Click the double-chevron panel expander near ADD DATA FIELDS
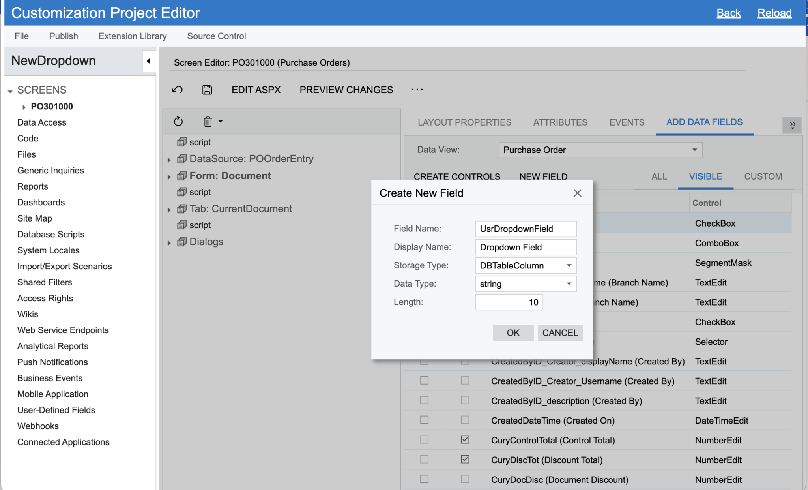This screenshot has height=490, width=808. pos(792,125)
